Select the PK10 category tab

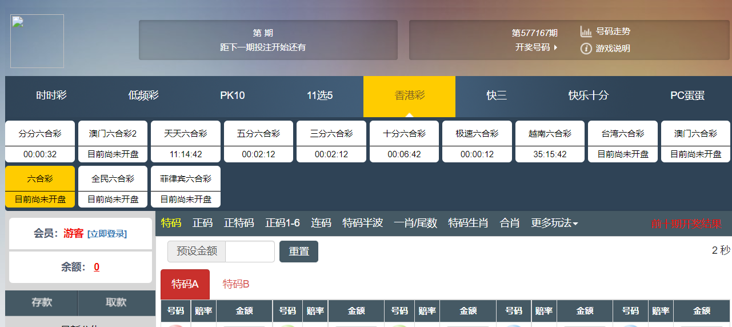pos(232,95)
